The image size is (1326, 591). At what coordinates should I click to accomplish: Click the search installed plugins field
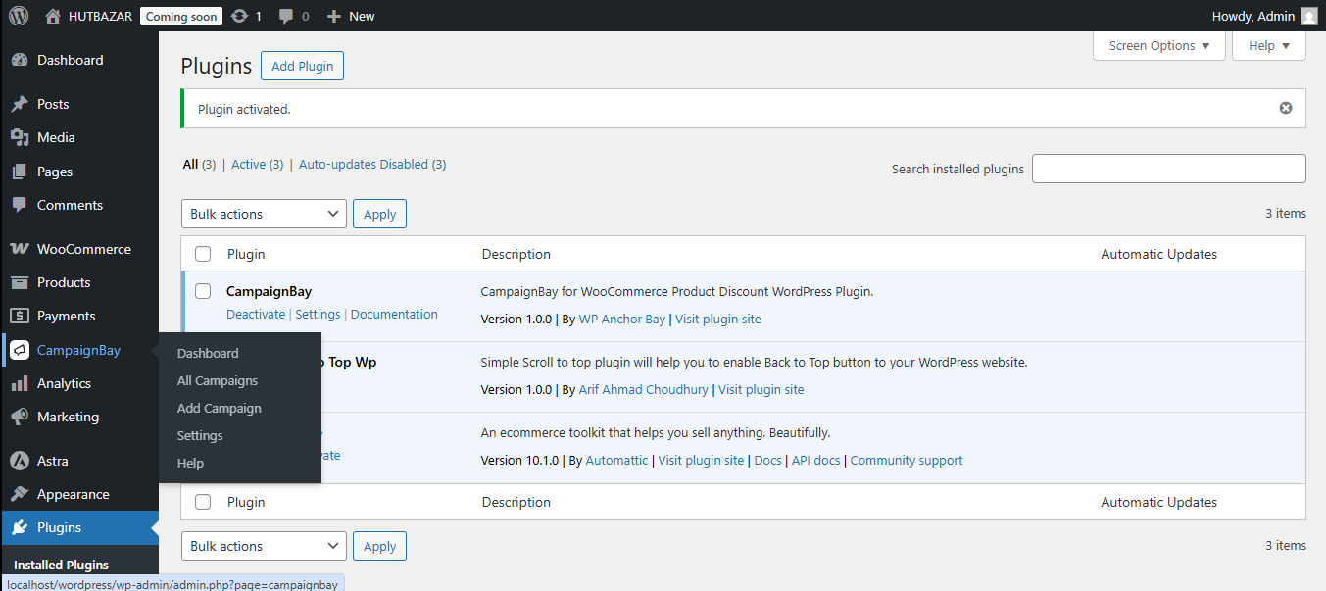pyautogui.click(x=1168, y=168)
